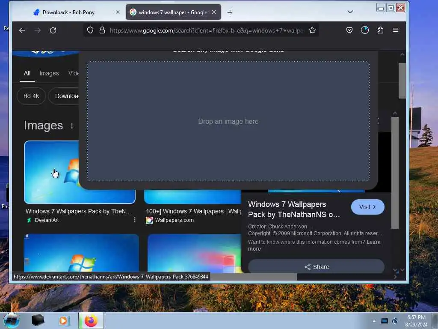Reload the page with the refresh icon

click(x=53, y=30)
